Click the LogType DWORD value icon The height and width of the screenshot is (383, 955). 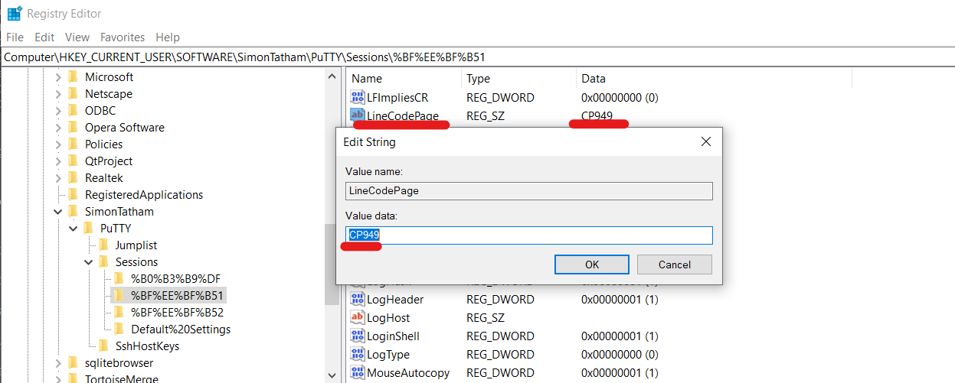[358, 355]
